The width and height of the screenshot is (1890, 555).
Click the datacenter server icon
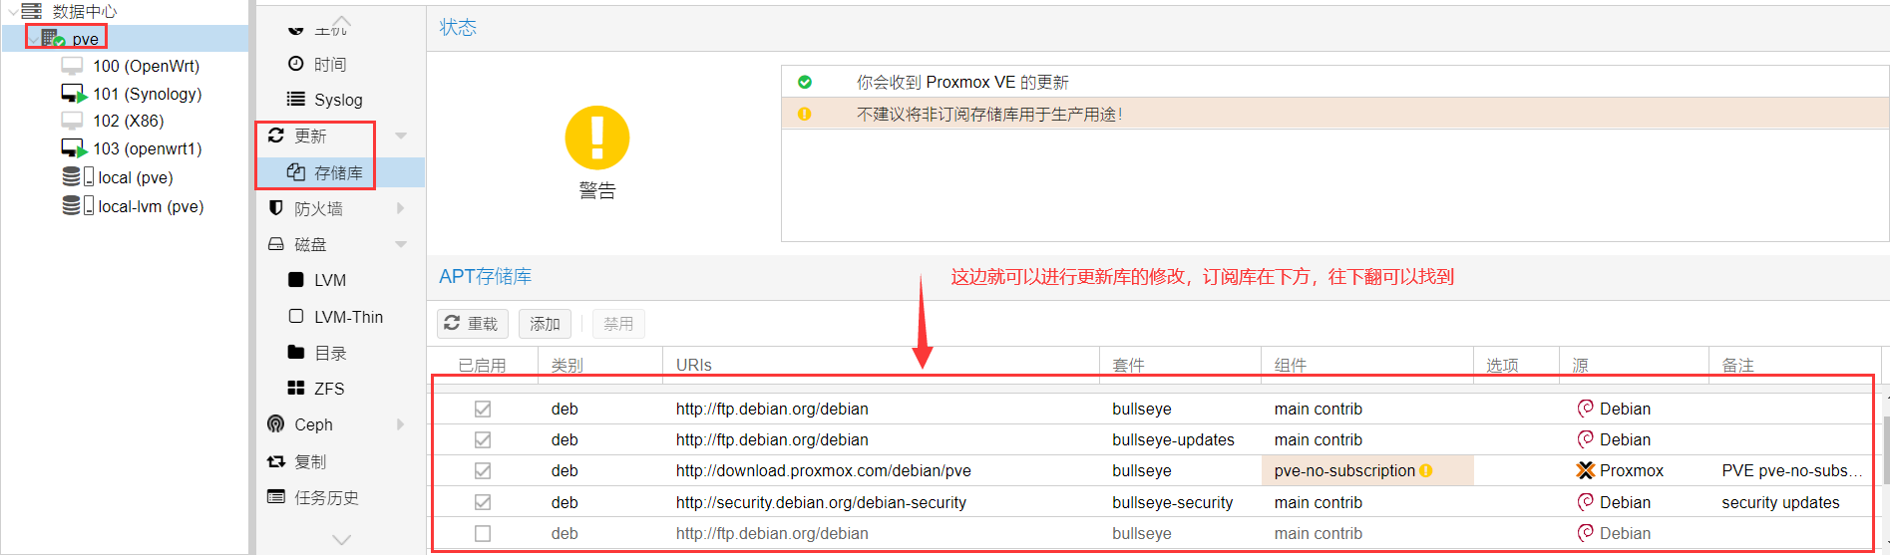pyautogui.click(x=32, y=11)
